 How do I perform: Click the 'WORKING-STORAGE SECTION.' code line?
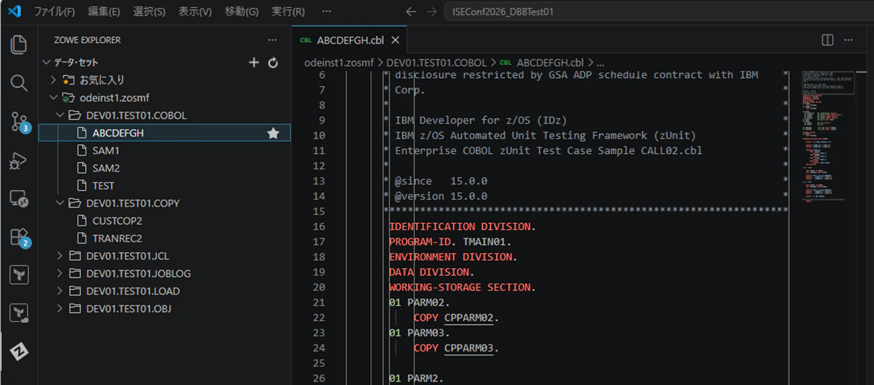tap(462, 287)
